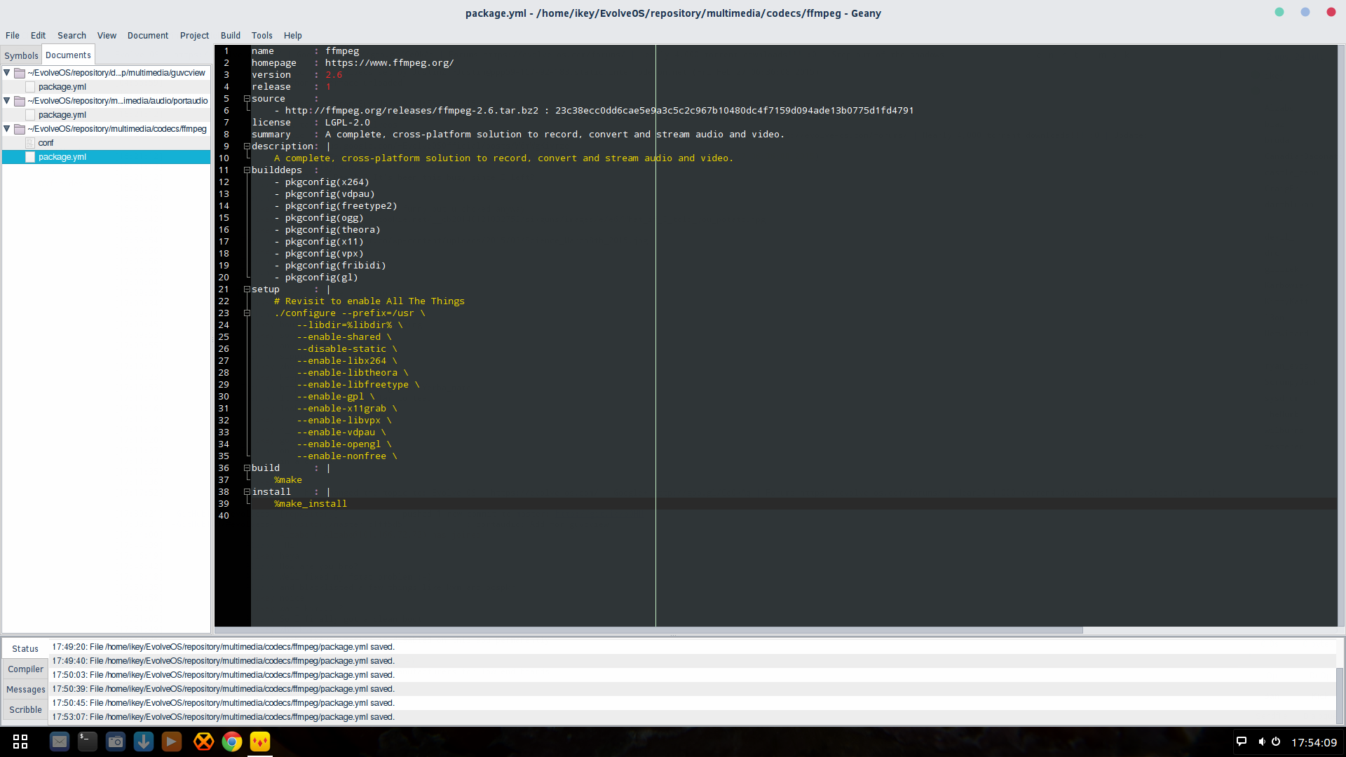This screenshot has width=1346, height=757.
Task: Click the blue window control button
Action: (1305, 12)
